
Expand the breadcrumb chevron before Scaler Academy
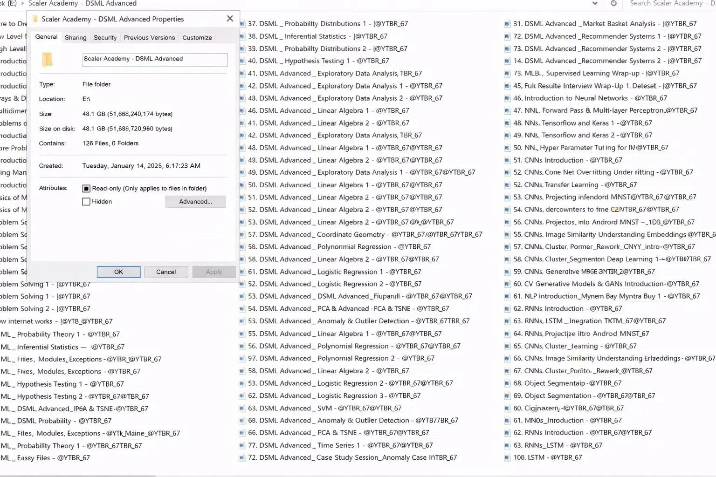(22, 3)
